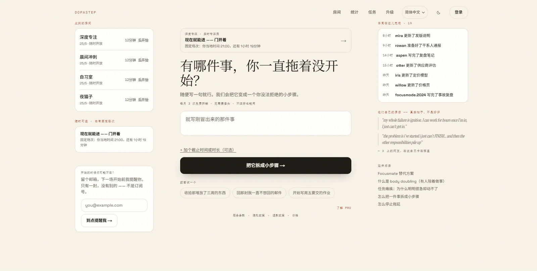
Task: Open the 简体中文 language dropdown
Action: click(415, 12)
